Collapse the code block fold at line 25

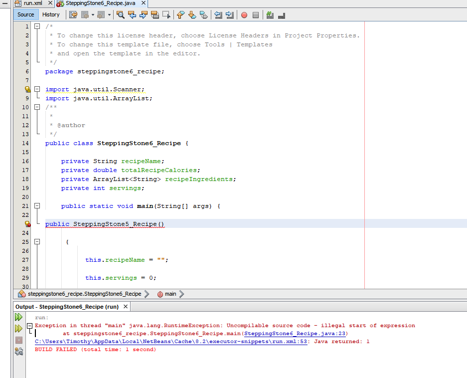click(37, 242)
